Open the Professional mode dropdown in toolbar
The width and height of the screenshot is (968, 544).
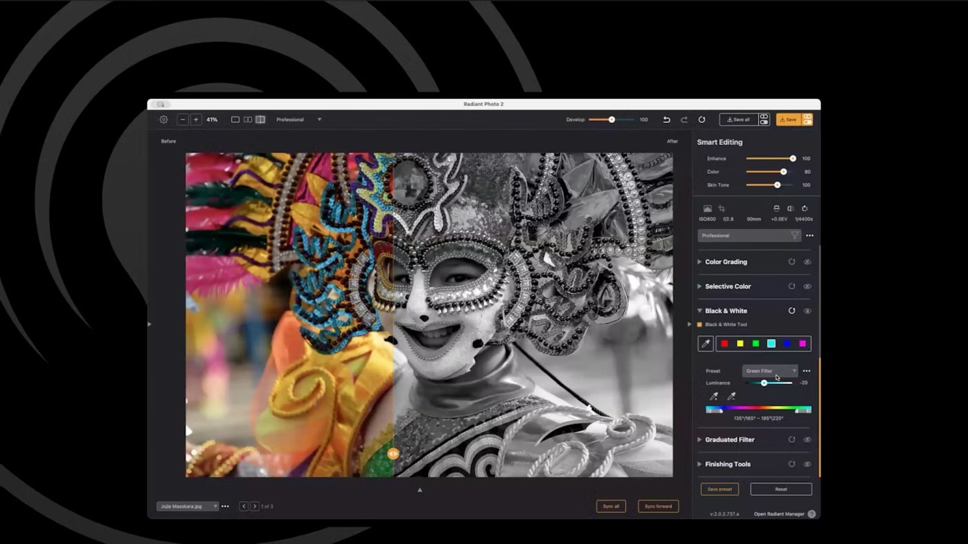click(298, 120)
